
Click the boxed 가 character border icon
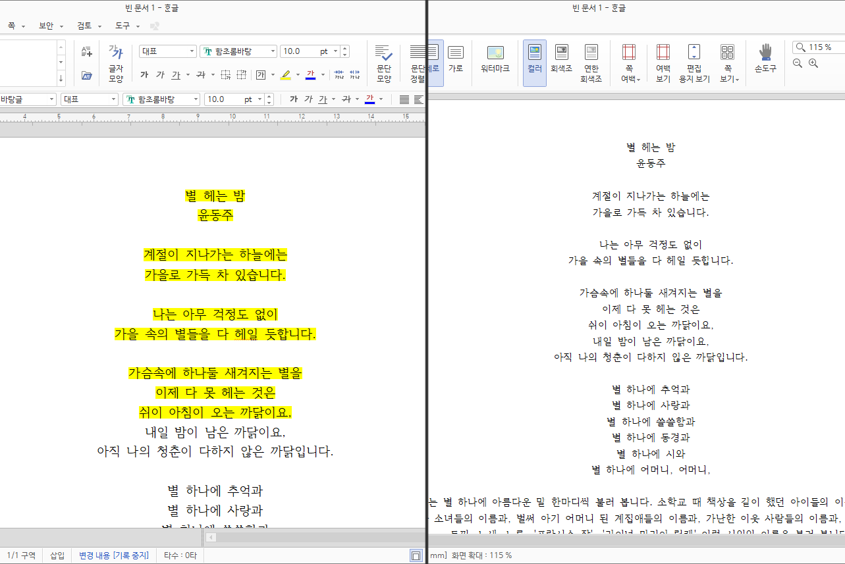pos(261,75)
